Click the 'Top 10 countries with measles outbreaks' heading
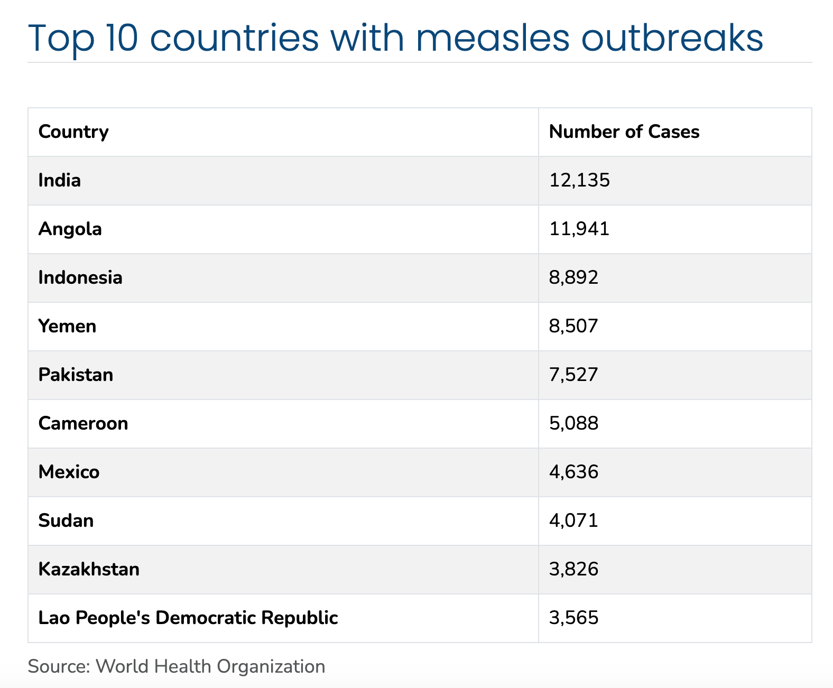The image size is (833, 688). 395,38
